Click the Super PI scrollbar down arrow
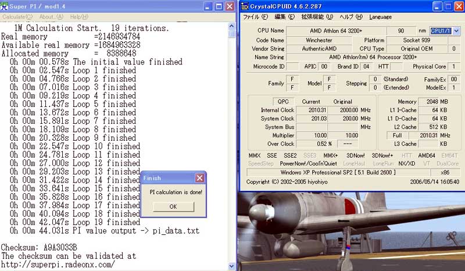This screenshot has height=271, width=465. 231,266
